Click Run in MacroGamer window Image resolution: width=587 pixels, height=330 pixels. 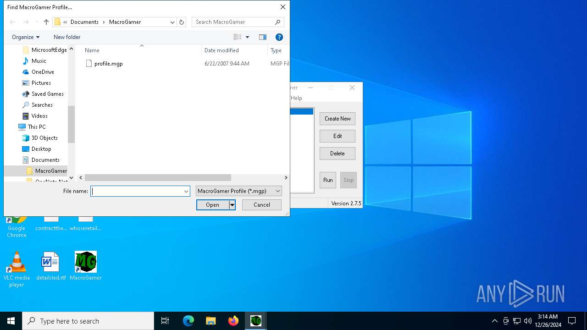coord(328,180)
